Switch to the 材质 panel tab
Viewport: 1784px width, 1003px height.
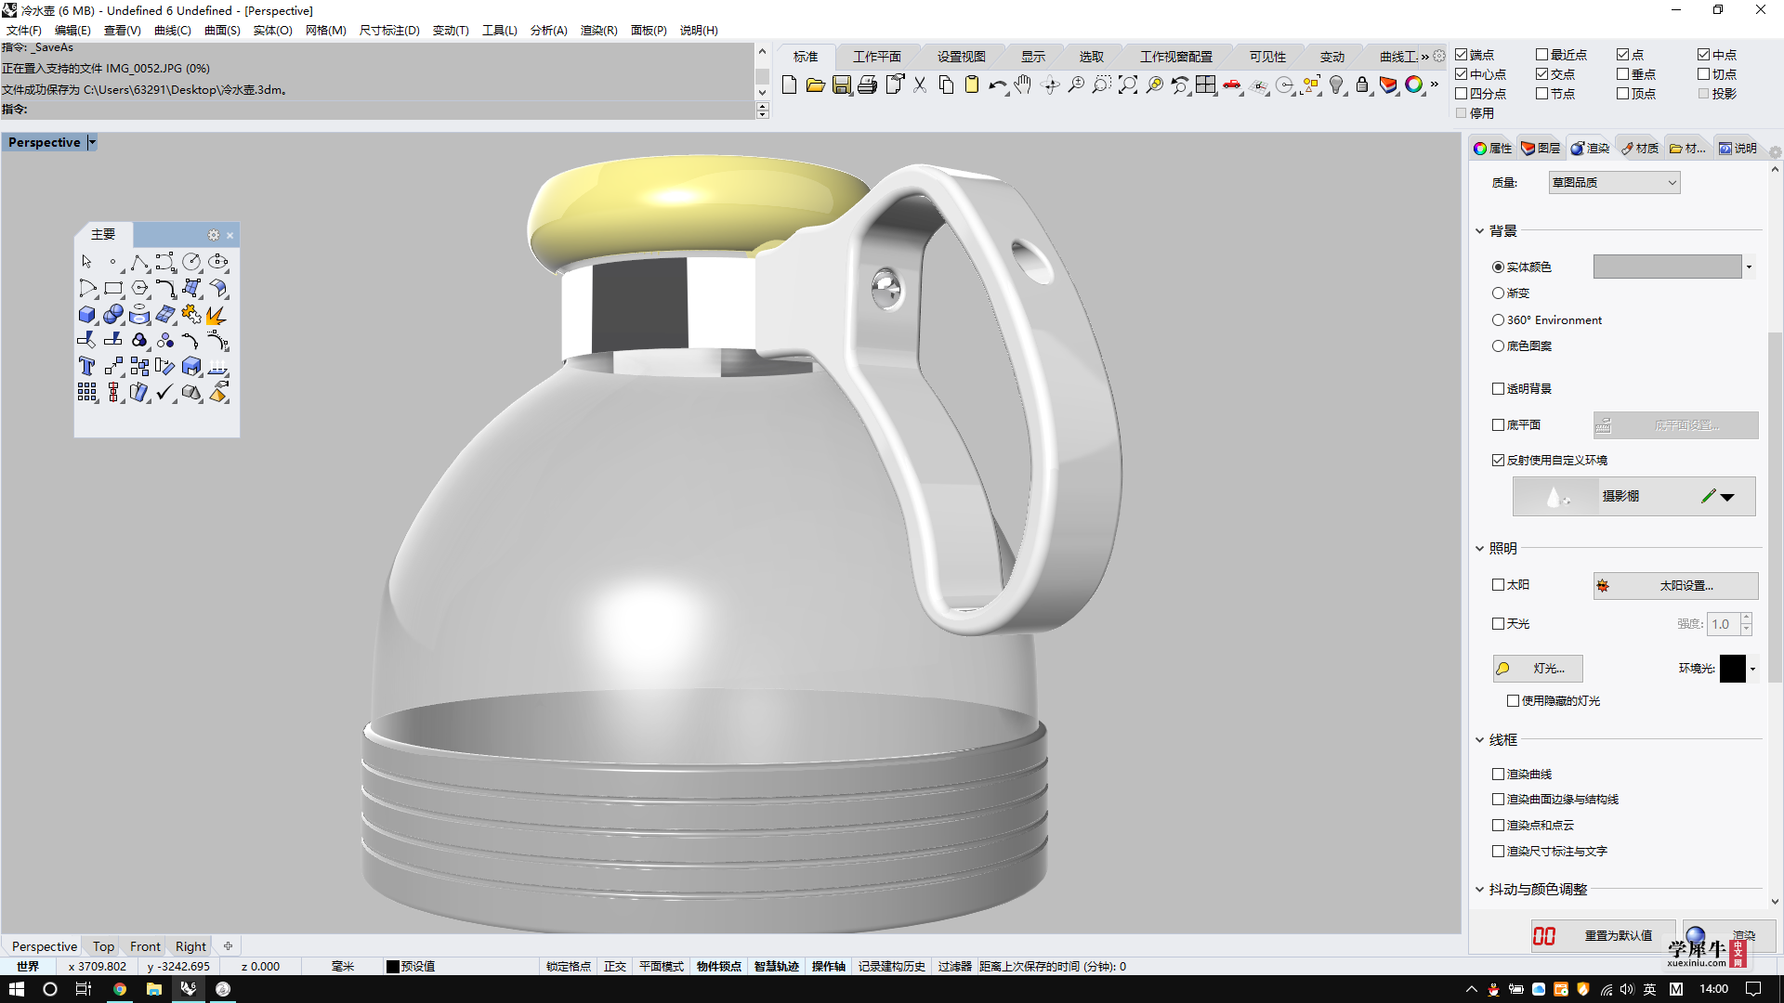click(1640, 149)
